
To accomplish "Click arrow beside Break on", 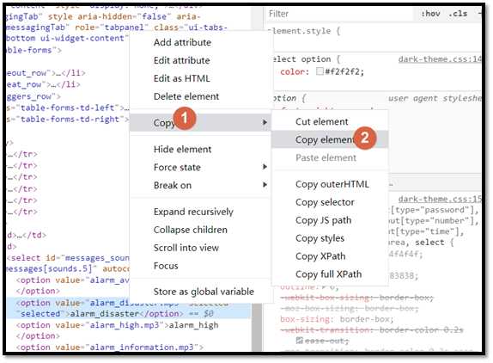I will pyautogui.click(x=265, y=185).
